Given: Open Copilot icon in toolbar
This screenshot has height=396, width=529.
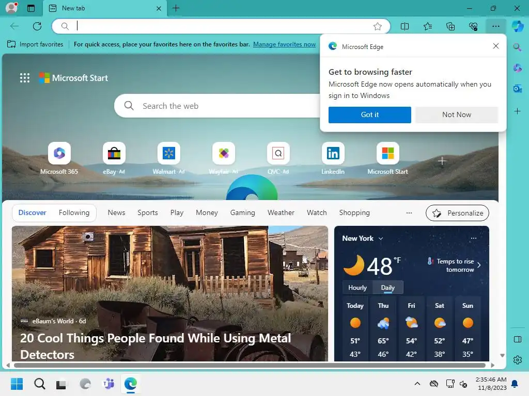Looking at the screenshot, I should [x=518, y=26].
